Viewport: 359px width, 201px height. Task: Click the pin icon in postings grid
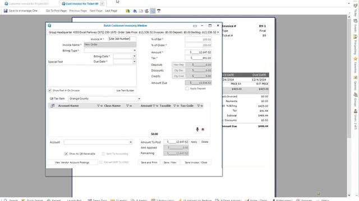click(197, 129)
